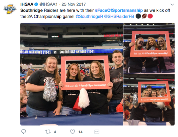The image size is (178, 137).
Task: Like the tweet with the heart icon
Action: pyautogui.click(x=73, y=132)
